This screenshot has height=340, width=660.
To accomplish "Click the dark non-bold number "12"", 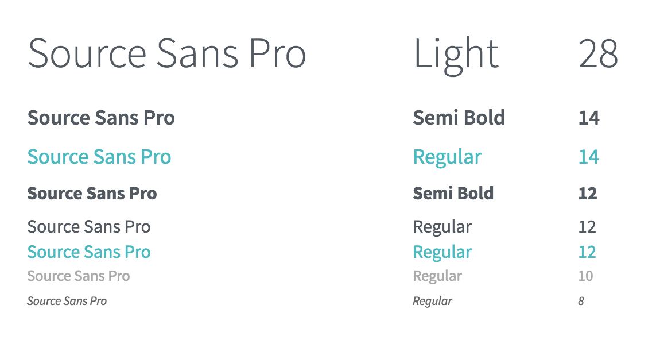I will point(587,227).
